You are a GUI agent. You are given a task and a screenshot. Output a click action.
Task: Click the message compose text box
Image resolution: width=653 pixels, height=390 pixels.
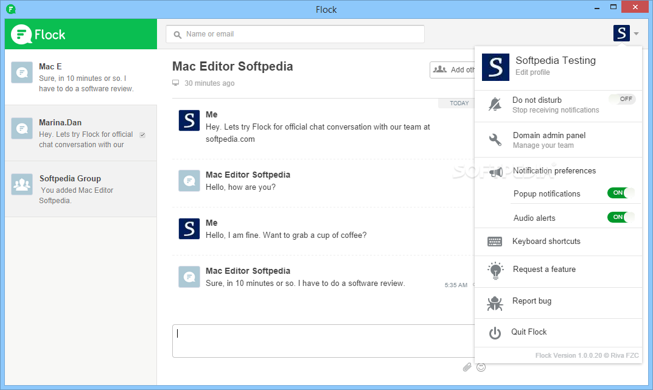[x=324, y=341]
